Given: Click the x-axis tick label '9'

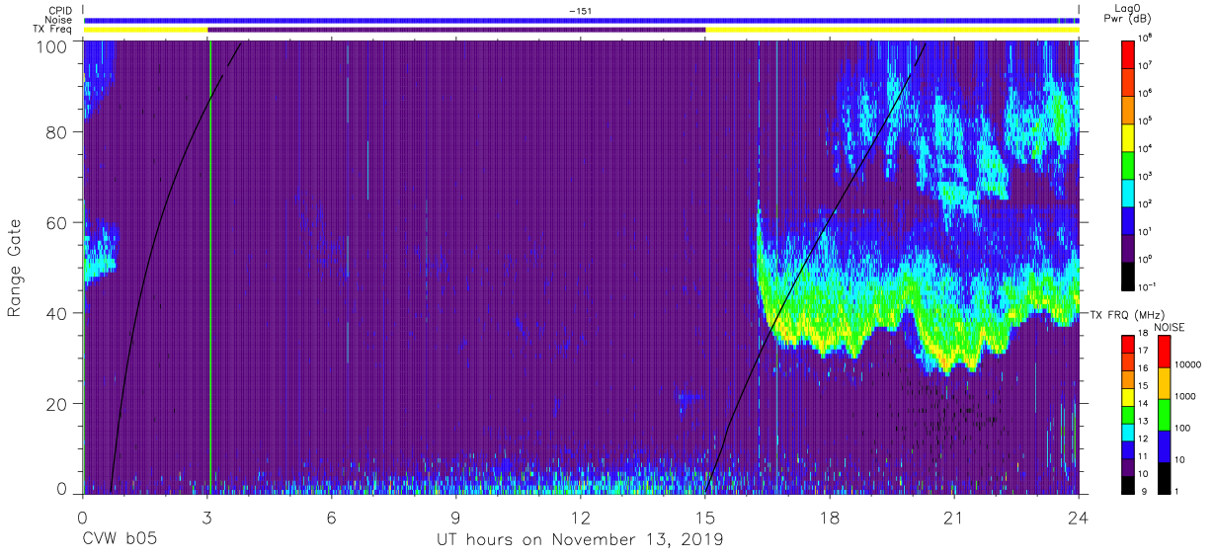Looking at the screenshot, I should pos(455,518).
